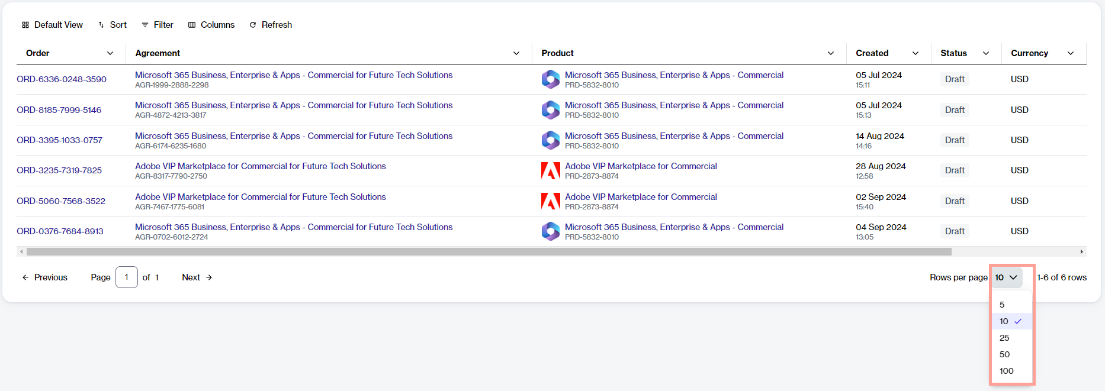This screenshot has height=391, width=1105.
Task: Click the Default View grid icon
Action: (25, 25)
